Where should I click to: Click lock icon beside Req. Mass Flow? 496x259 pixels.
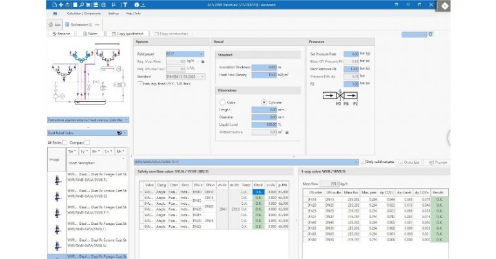[203, 61]
